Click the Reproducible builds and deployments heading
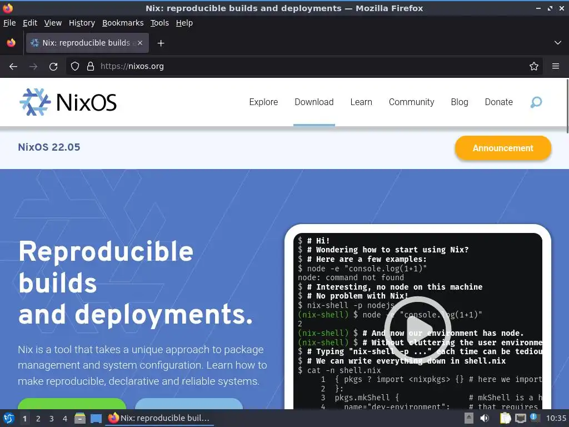Image resolution: width=569 pixels, height=427 pixels. (136, 283)
